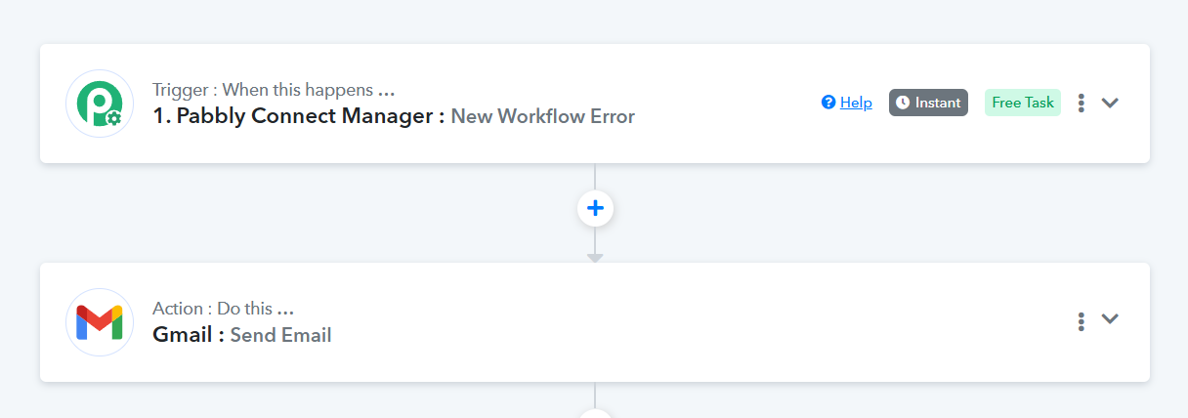Screen dimensions: 1188x418
Task: Click the clock icon in Instant badge
Action: pyautogui.click(x=903, y=103)
